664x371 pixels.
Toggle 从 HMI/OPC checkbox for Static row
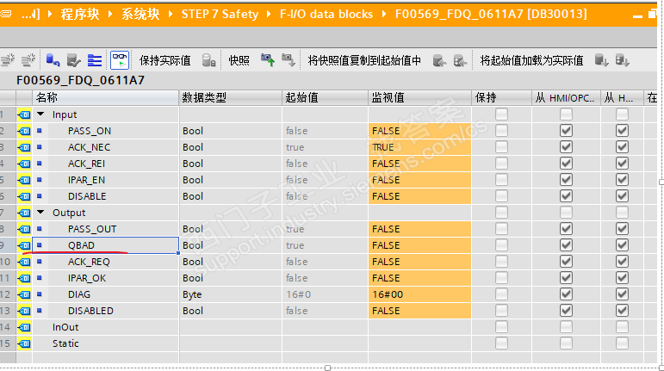click(566, 343)
